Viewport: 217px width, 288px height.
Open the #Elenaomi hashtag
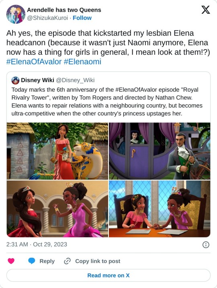click(82, 62)
